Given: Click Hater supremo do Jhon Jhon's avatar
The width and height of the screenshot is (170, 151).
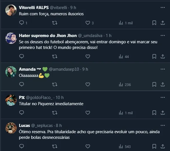Looking at the screenshot, I should 11,38.
